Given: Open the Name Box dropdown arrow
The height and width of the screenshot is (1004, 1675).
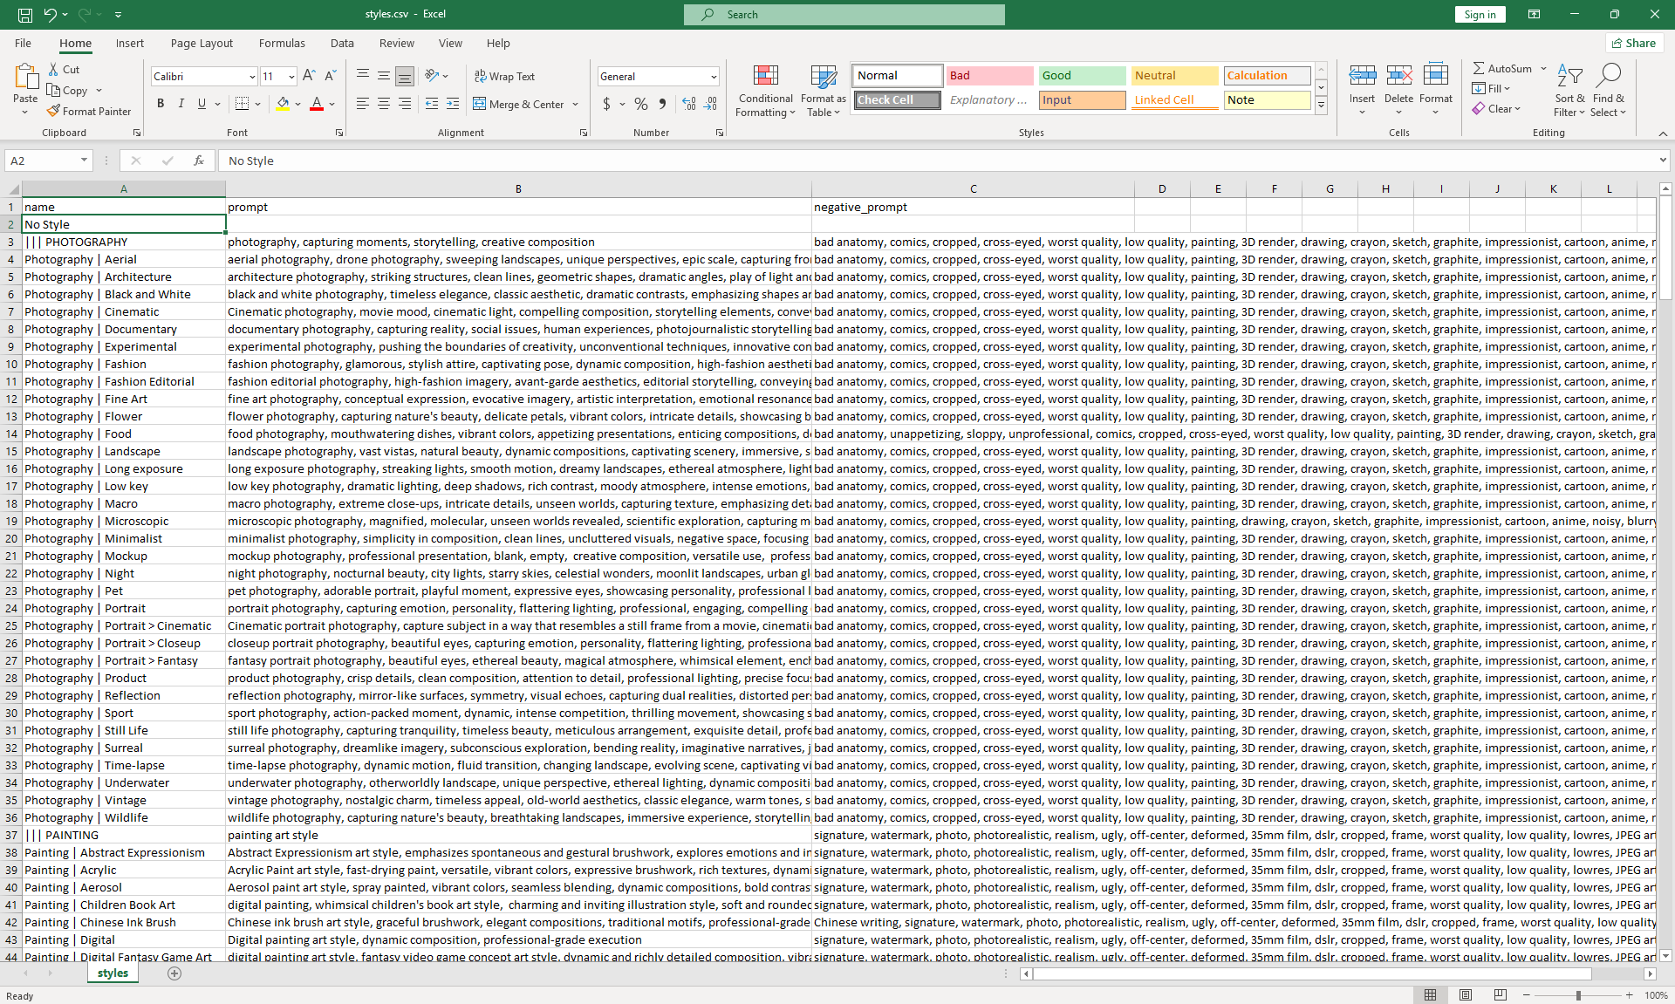Looking at the screenshot, I should pos(84,161).
